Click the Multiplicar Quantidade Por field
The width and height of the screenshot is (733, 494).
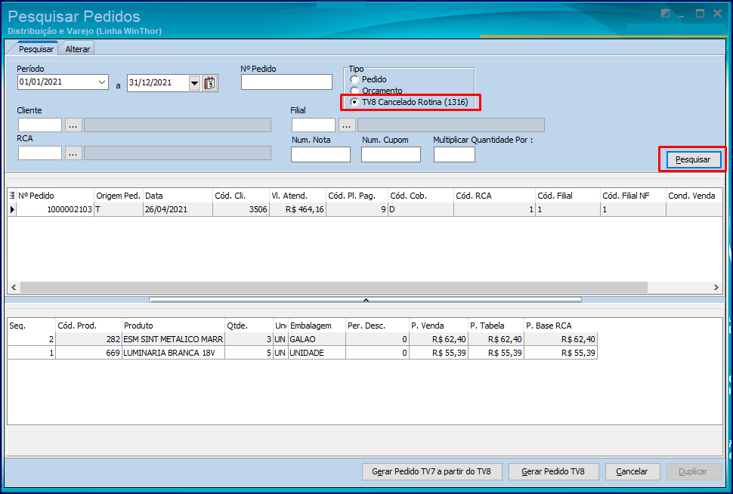pyautogui.click(x=454, y=155)
